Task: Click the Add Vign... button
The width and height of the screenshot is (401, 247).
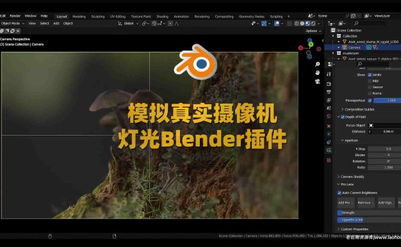Action: [386, 203]
